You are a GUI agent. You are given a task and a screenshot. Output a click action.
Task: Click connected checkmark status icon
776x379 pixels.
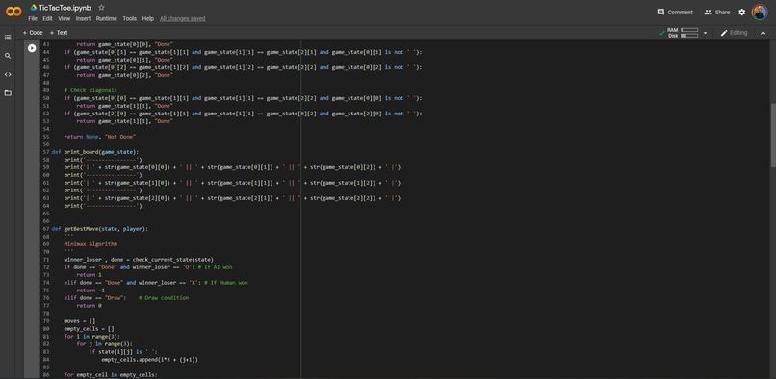pyautogui.click(x=661, y=33)
